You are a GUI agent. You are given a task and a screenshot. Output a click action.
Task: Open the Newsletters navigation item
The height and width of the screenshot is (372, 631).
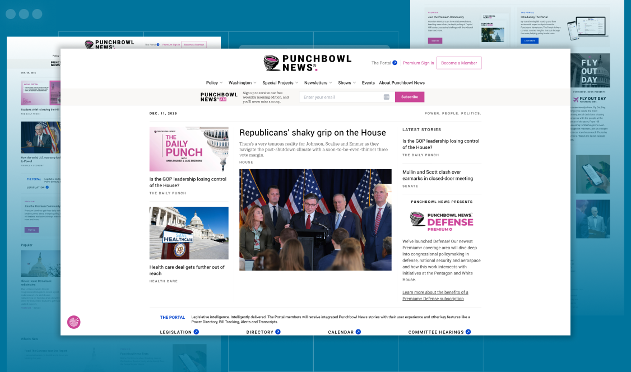pos(315,83)
